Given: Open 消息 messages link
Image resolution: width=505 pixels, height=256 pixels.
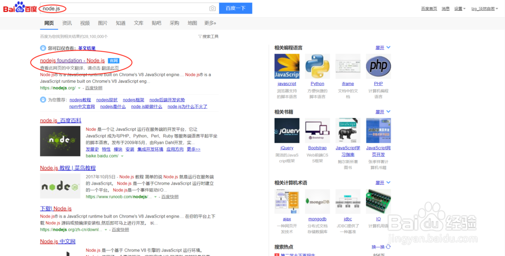Looking at the screenshot, I should (x=445, y=9).
